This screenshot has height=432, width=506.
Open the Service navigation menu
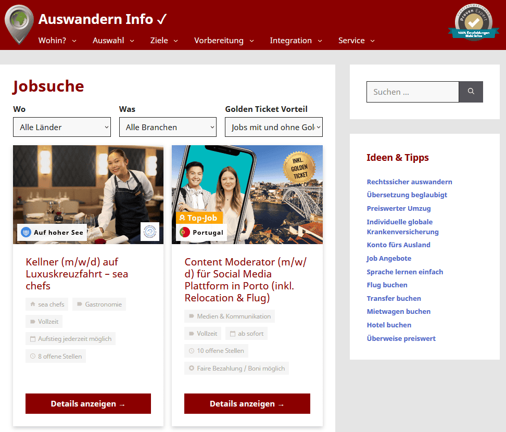click(356, 41)
